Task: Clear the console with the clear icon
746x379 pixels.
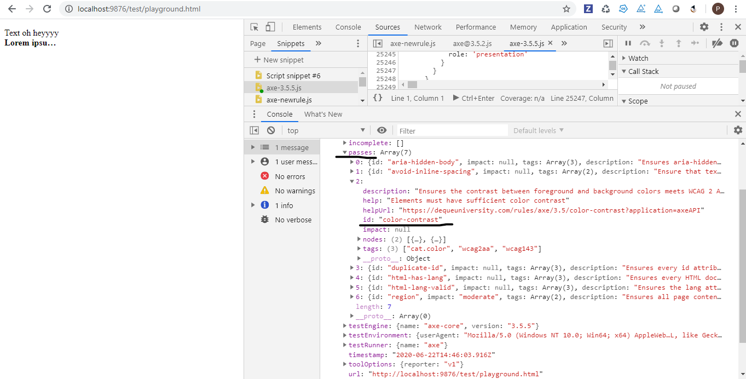Action: [271, 130]
